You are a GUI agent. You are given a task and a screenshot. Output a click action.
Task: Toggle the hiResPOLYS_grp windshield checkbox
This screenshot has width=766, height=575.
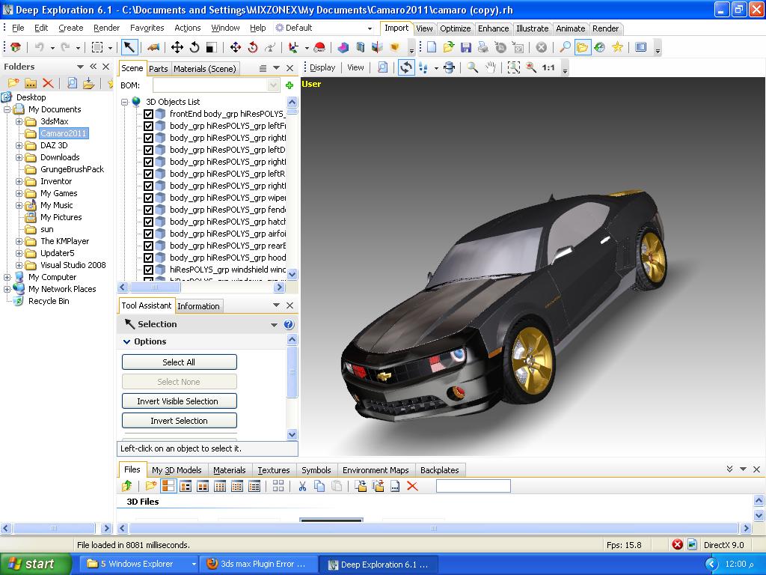pos(149,270)
